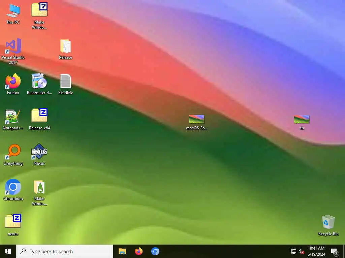This screenshot has width=345, height=258.
Task: Open the Action Center notifications icon
Action: [x=334, y=251]
